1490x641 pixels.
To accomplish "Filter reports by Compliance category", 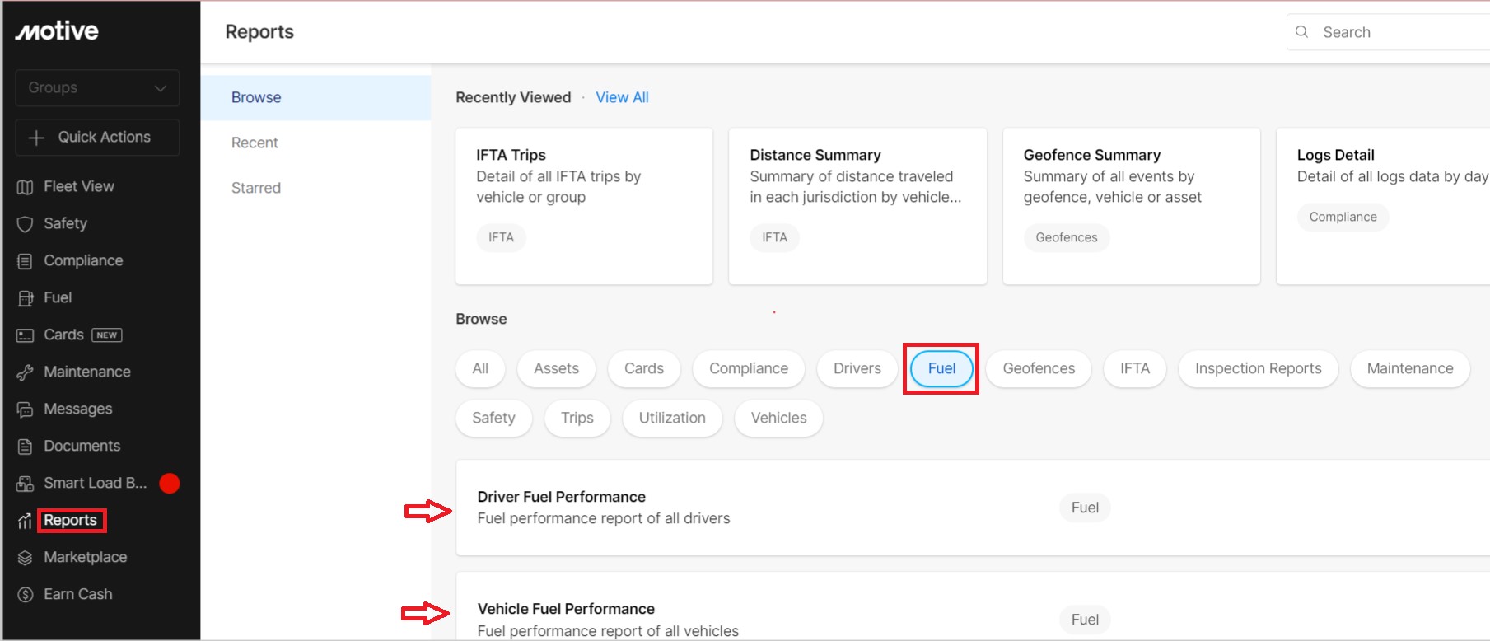I will 749,369.
